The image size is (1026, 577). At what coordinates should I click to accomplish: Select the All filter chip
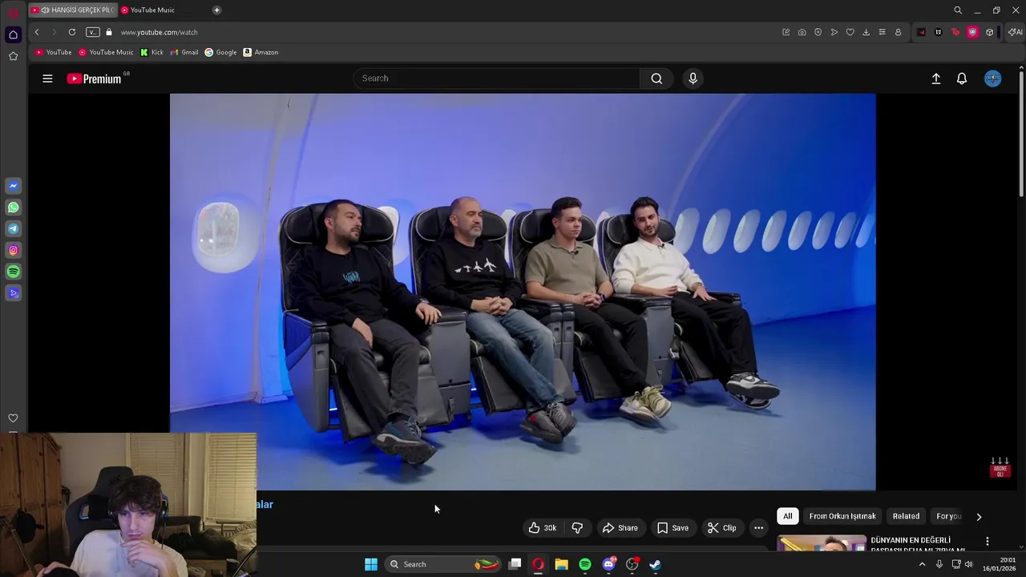point(787,516)
